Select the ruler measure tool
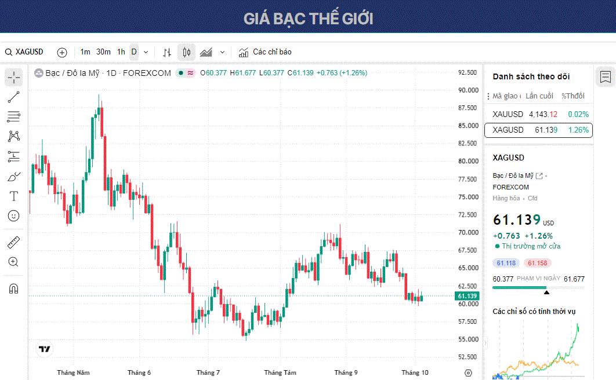The width and height of the screenshot is (616, 380). (14, 242)
